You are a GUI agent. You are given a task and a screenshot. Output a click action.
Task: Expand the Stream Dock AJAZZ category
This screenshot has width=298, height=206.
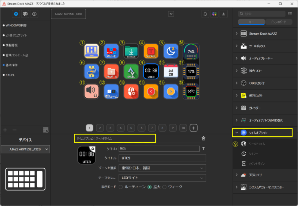click(x=265, y=34)
